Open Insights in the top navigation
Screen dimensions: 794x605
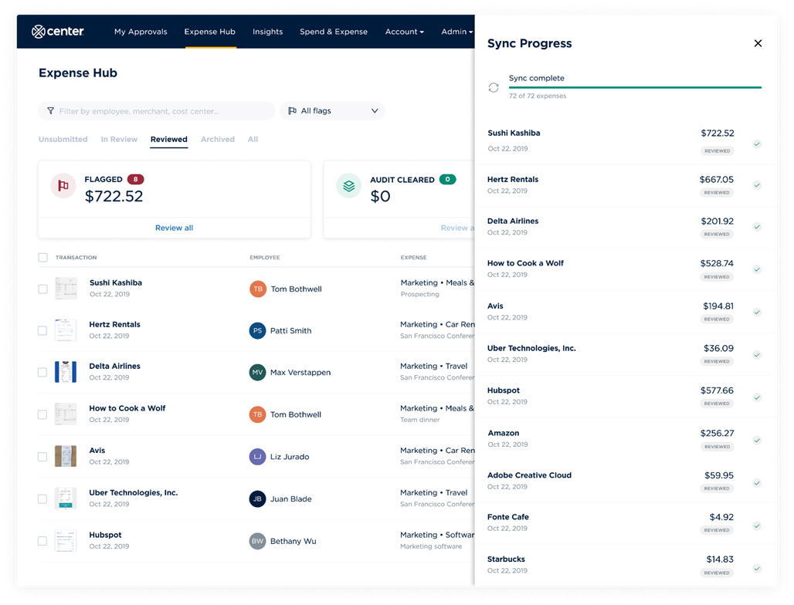coord(268,32)
